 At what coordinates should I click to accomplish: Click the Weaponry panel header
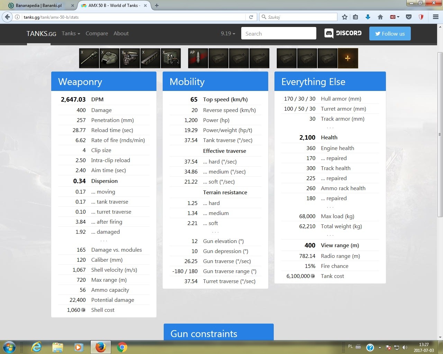pyautogui.click(x=104, y=82)
